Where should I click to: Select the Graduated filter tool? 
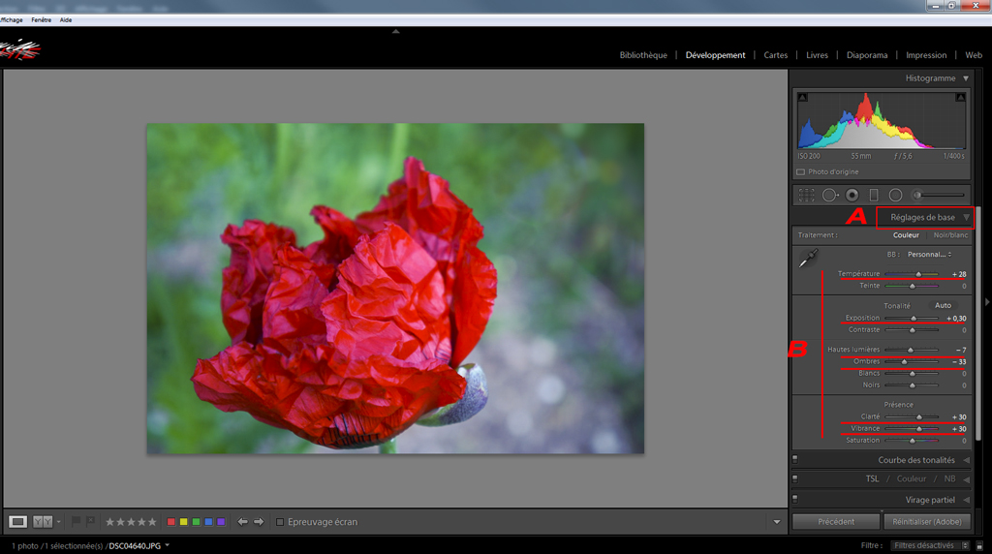point(874,196)
